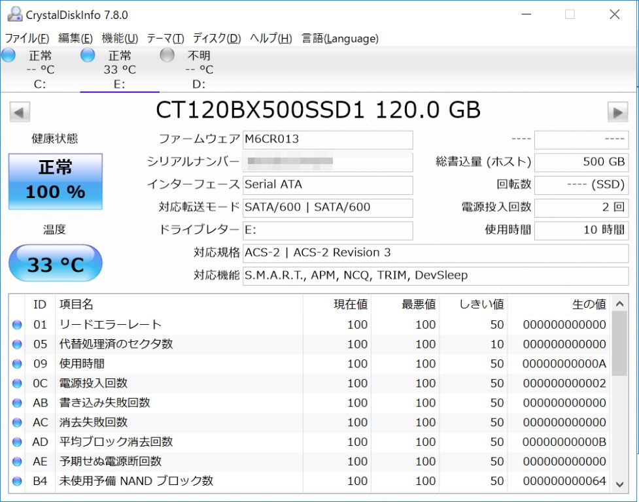Image resolution: width=639 pixels, height=502 pixels.
Task: Select the E: disk tab
Action: (x=120, y=69)
